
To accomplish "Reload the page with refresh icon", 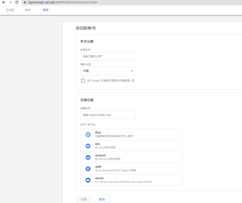I will tap(17, 2).
